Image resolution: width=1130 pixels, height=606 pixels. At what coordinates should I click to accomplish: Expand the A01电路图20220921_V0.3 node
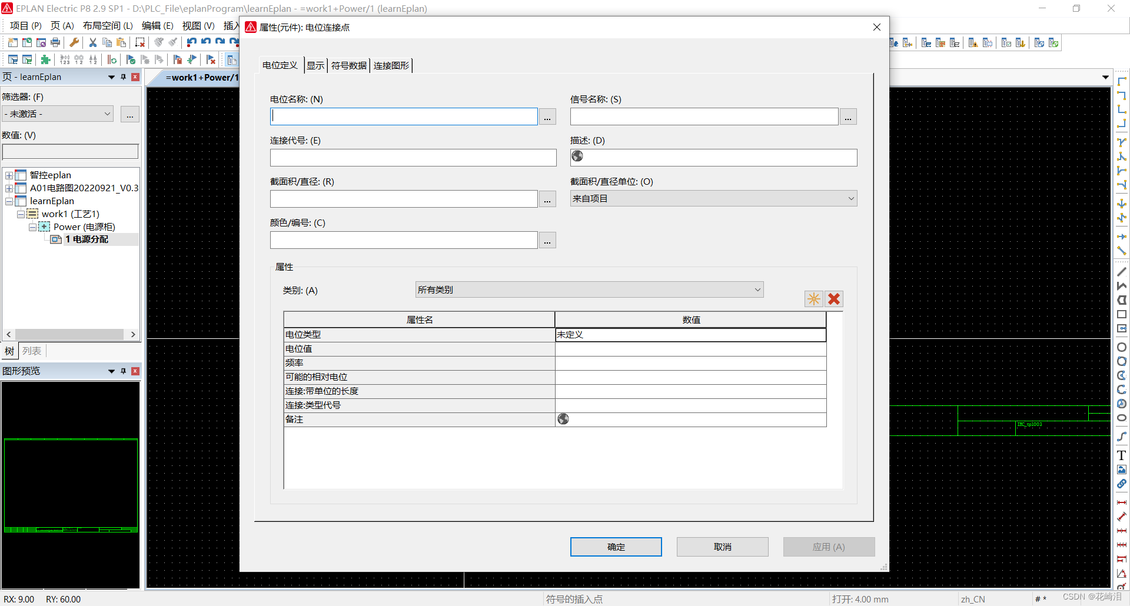(9, 188)
